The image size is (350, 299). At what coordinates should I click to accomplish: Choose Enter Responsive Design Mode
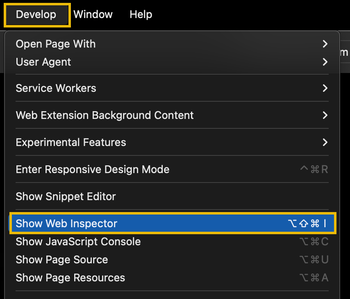tap(93, 169)
